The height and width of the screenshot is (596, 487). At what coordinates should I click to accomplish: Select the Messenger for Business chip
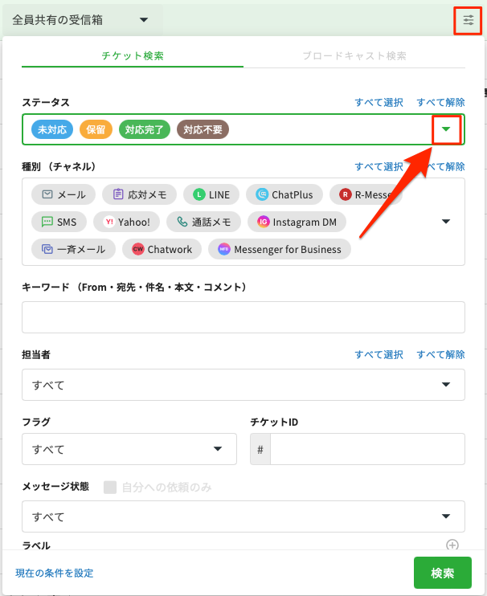tap(279, 249)
